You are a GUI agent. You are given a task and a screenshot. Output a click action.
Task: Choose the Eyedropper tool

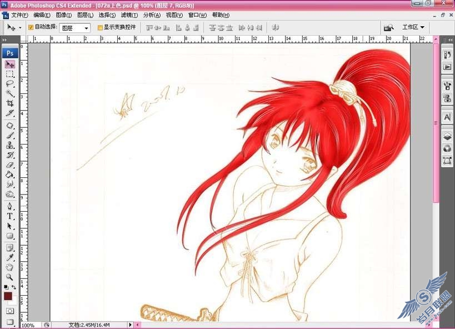(10, 257)
